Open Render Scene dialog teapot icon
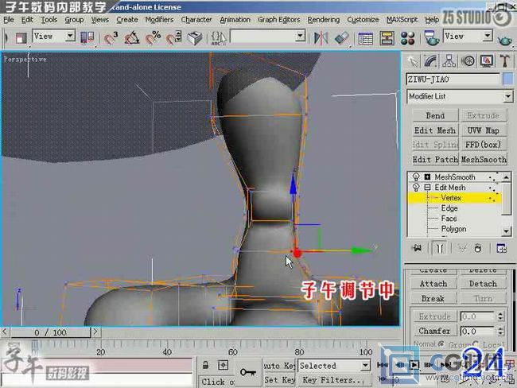This screenshot has height=388, width=517. click(x=431, y=38)
